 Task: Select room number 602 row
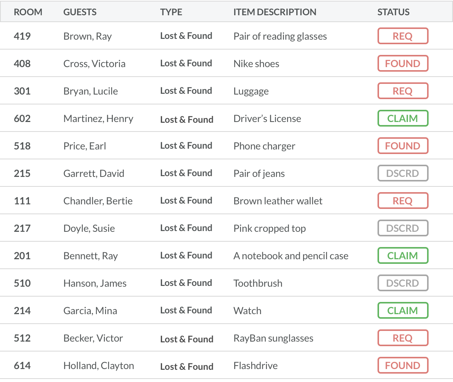click(22, 119)
